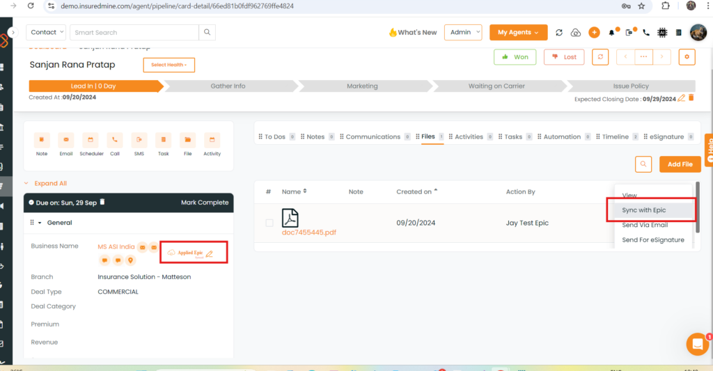The width and height of the screenshot is (713, 371).
Task: Select the doc7455445.pdf row checkbox
Action: (269, 223)
